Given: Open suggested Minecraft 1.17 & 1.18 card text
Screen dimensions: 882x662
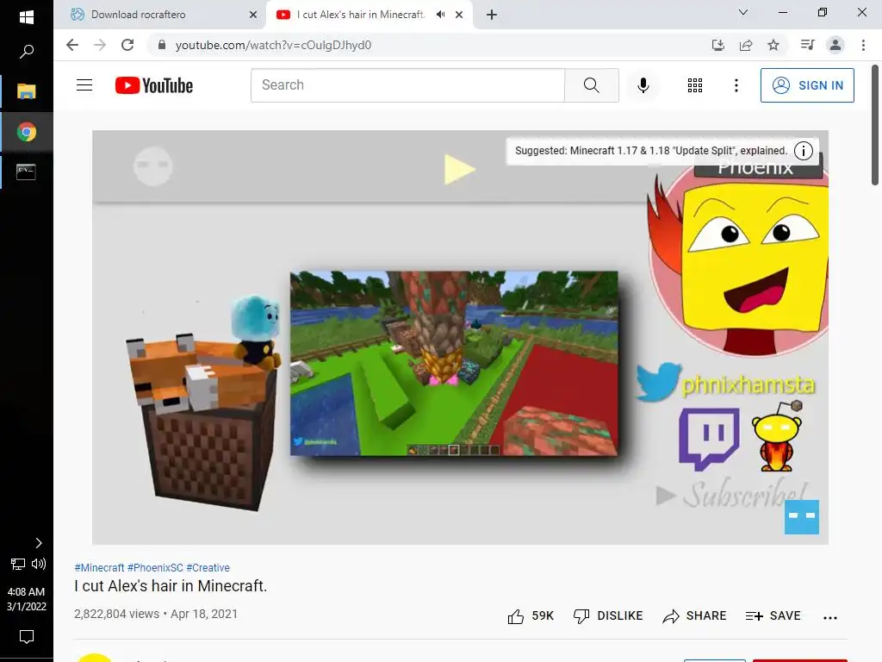Looking at the screenshot, I should pyautogui.click(x=651, y=151).
